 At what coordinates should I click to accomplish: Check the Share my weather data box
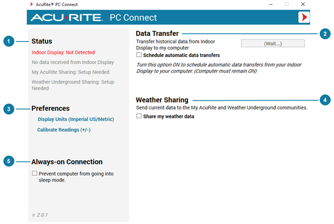point(139,116)
